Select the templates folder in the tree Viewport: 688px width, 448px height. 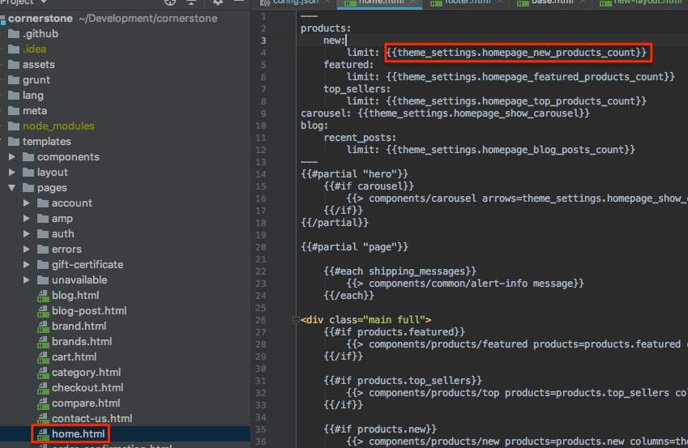(x=46, y=142)
